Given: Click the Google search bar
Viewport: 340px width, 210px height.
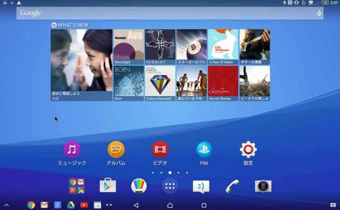Looking at the screenshot, I should (170, 13).
